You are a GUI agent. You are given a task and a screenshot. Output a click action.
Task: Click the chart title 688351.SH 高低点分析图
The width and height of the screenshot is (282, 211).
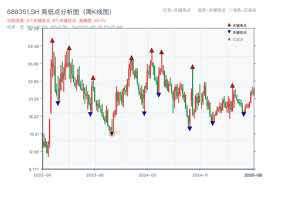59,11
